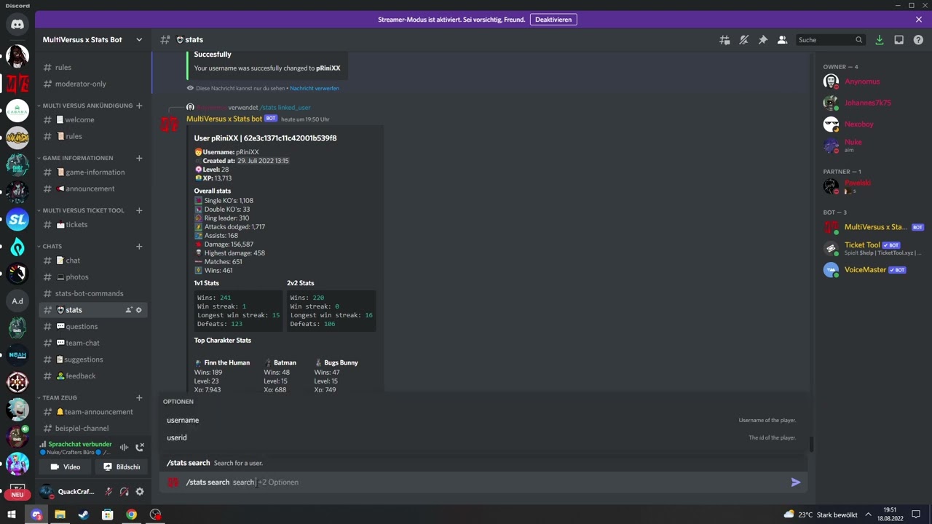Unmute the microphone in user panel
The image size is (932, 524).
(108, 491)
